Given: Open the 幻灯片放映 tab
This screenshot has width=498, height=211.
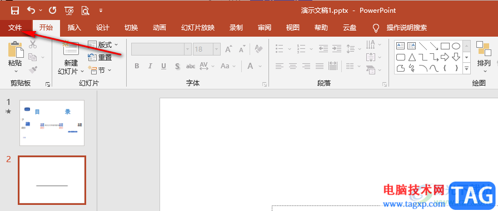Looking at the screenshot, I should coord(198,28).
